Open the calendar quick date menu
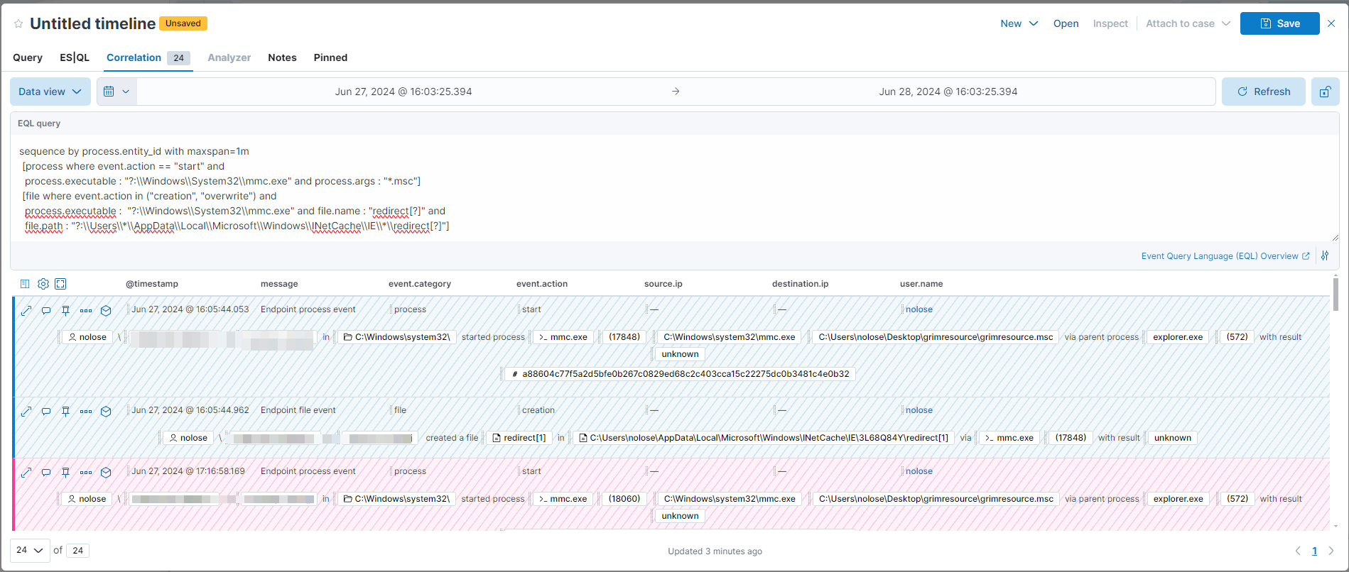This screenshot has width=1349, height=572. pyautogui.click(x=117, y=92)
